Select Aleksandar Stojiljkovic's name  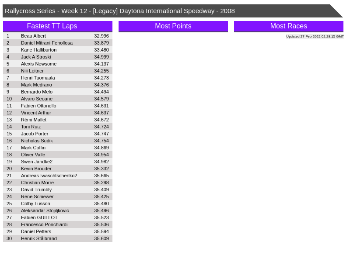(45, 210)
